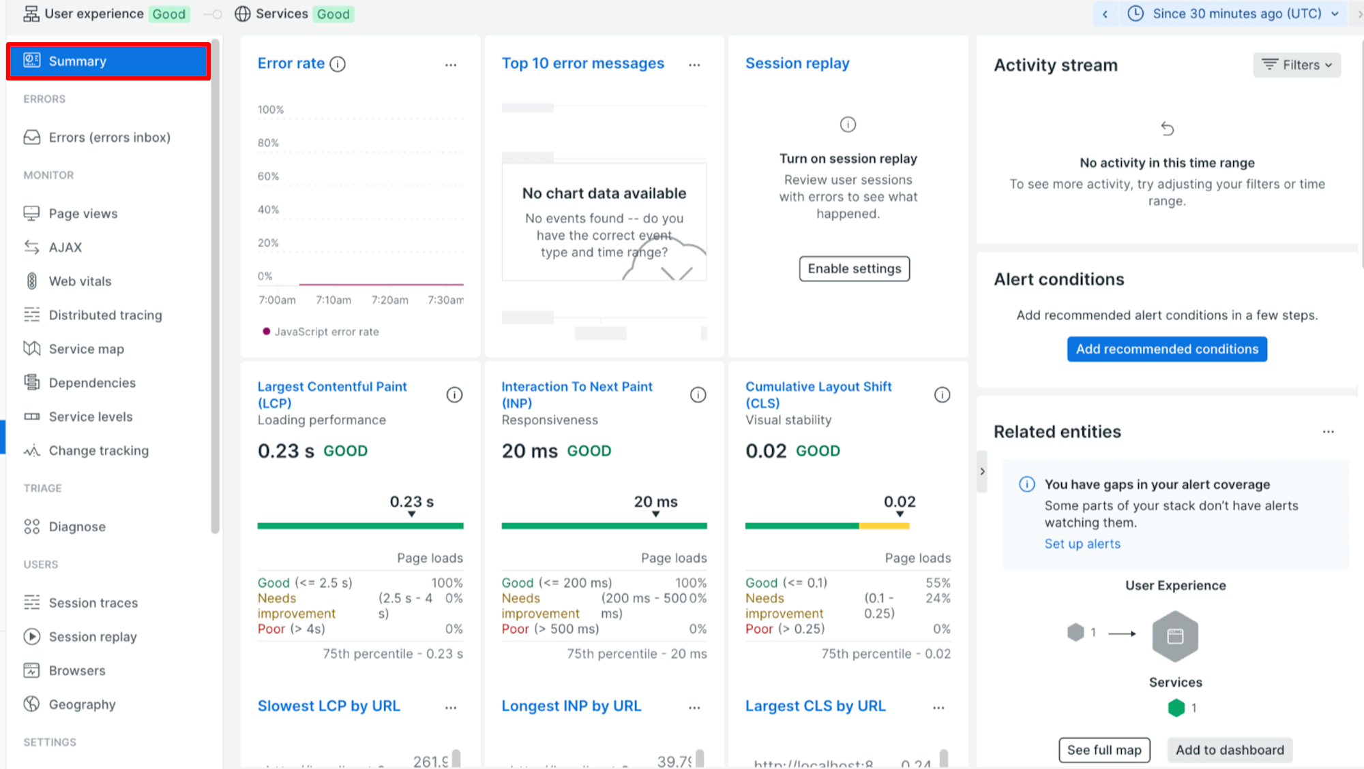Show CLS info icon
The width and height of the screenshot is (1364, 769).
pos(942,395)
